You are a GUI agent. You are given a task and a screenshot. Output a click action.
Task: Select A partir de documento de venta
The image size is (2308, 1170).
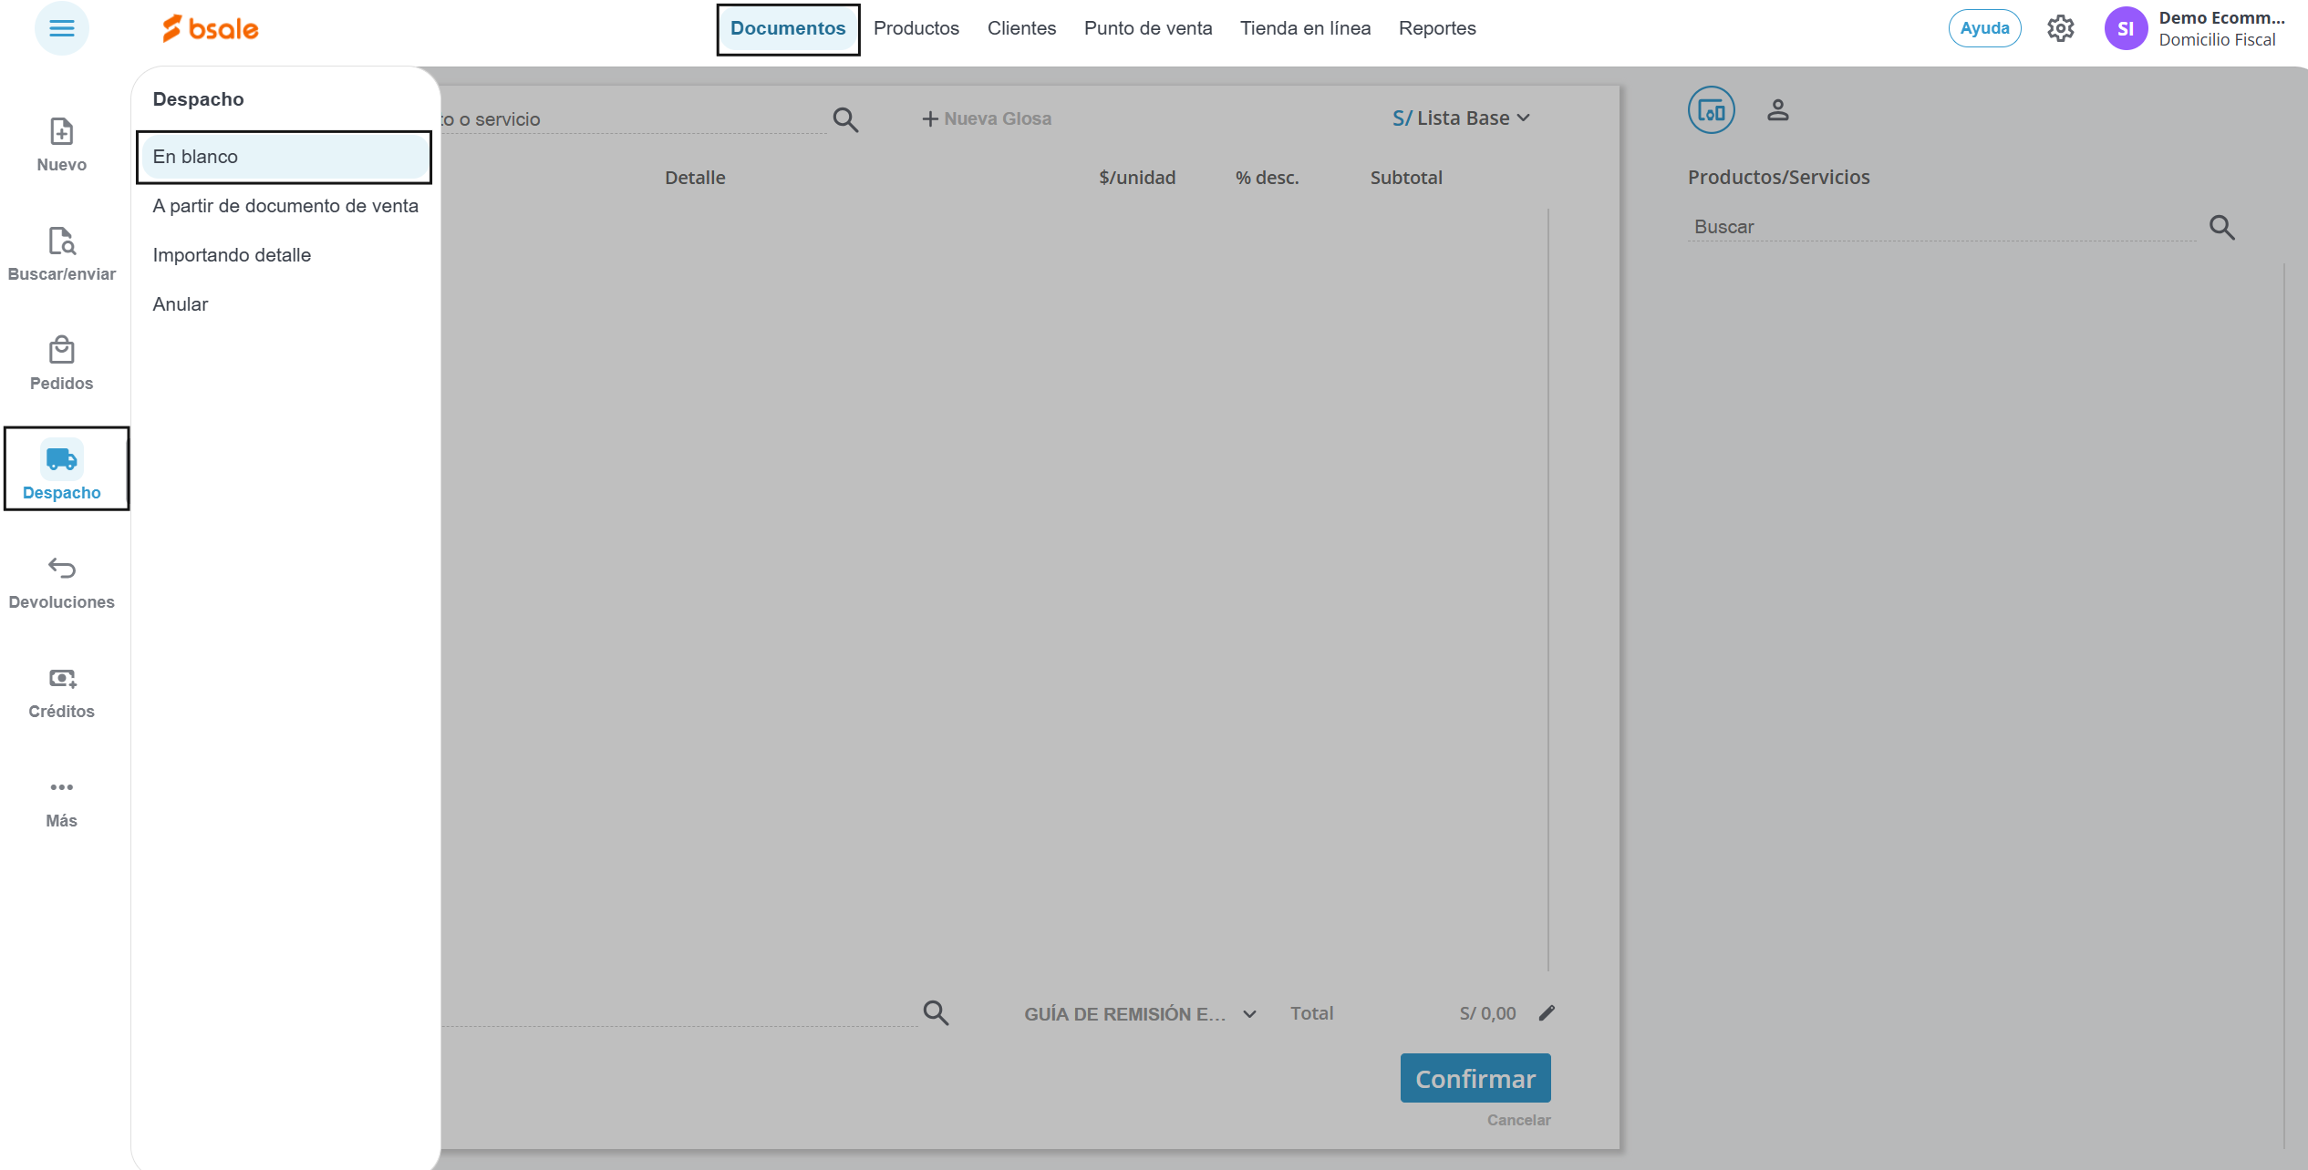click(285, 206)
